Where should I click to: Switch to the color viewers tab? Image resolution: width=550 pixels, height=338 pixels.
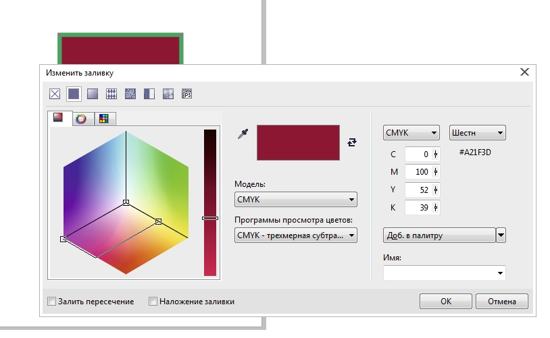58,117
